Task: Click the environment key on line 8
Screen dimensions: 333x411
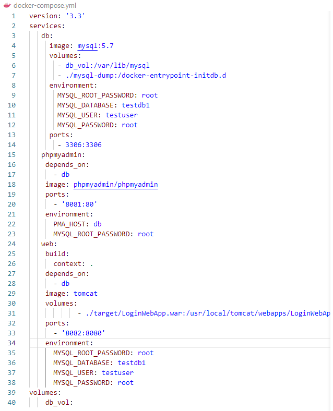Action: 72,86
